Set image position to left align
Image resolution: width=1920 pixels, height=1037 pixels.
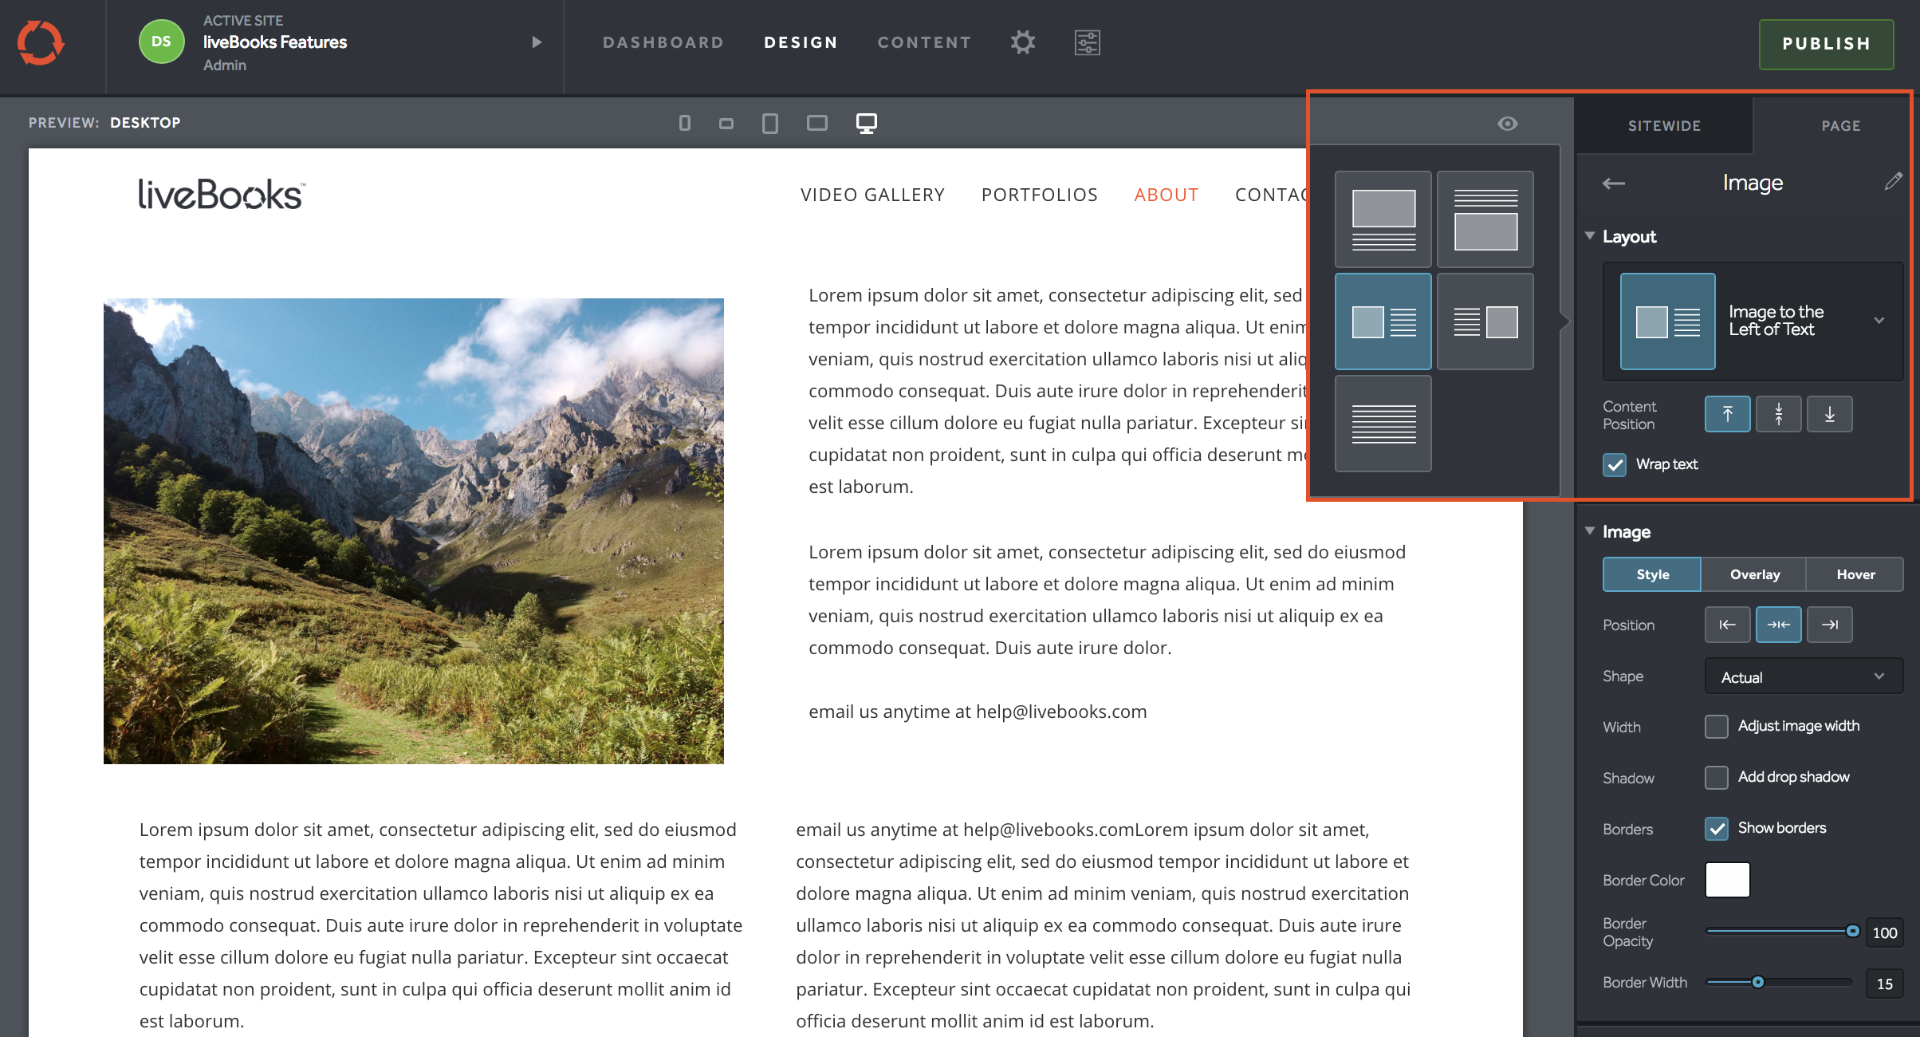pyautogui.click(x=1727, y=625)
